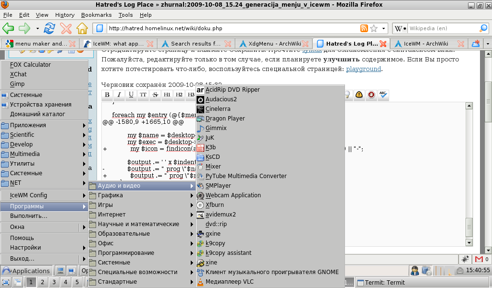
Task: Reload the current page
Action: (x=49, y=28)
